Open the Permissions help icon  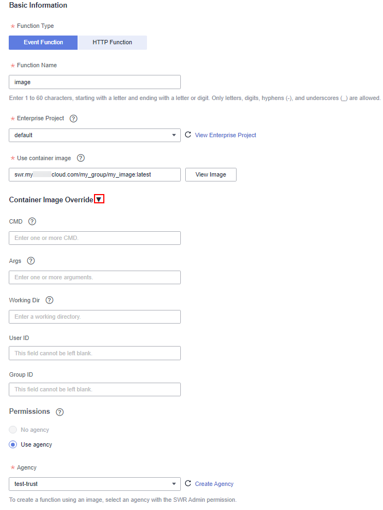click(x=60, y=412)
